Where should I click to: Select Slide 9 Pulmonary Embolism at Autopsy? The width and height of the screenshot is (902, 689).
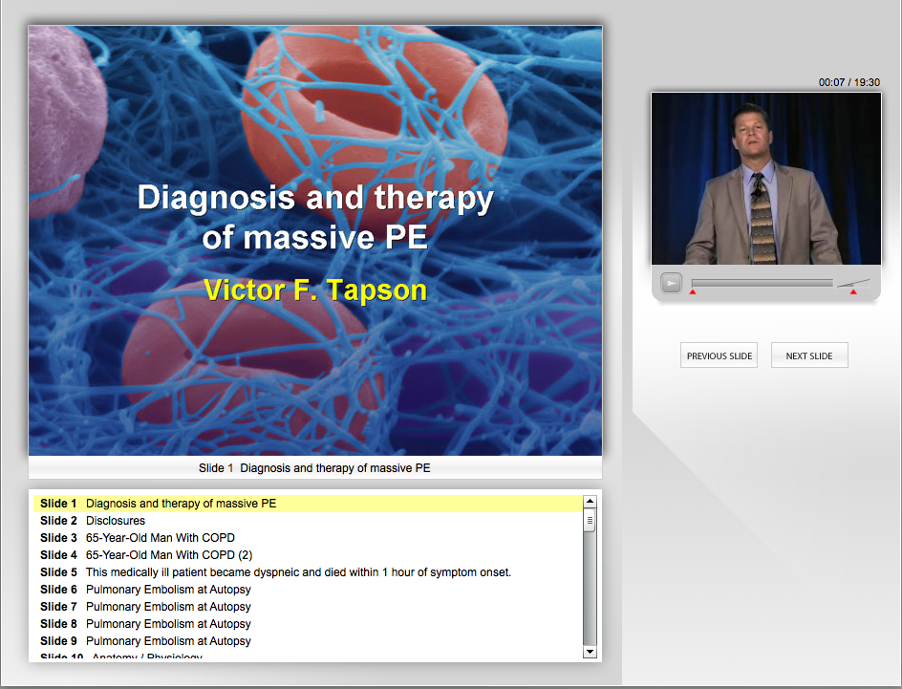tap(168, 641)
